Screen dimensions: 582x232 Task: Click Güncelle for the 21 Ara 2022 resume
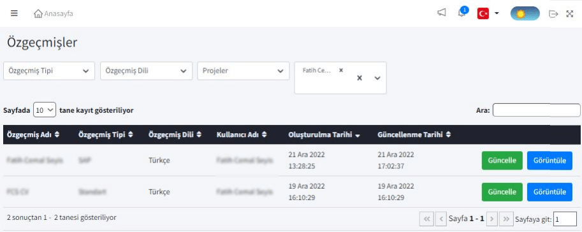click(x=502, y=161)
